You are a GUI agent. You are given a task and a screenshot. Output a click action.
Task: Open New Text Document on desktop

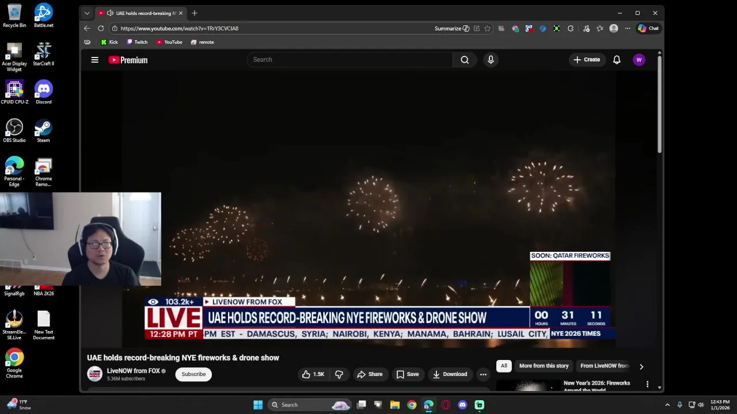pos(44,325)
